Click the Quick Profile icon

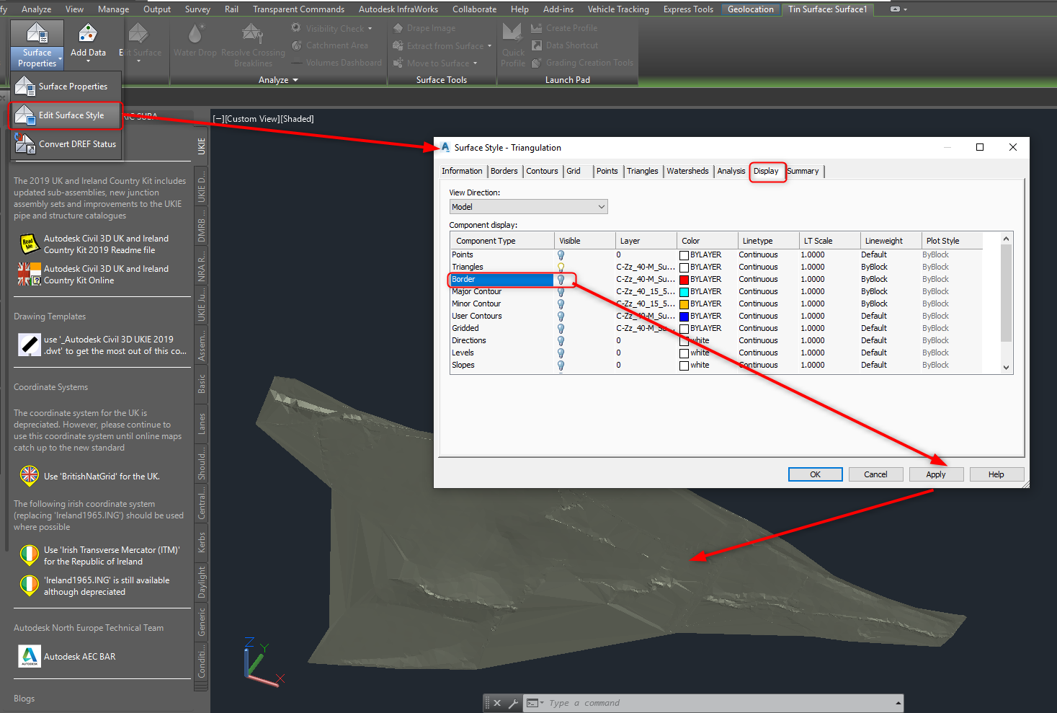tap(512, 33)
